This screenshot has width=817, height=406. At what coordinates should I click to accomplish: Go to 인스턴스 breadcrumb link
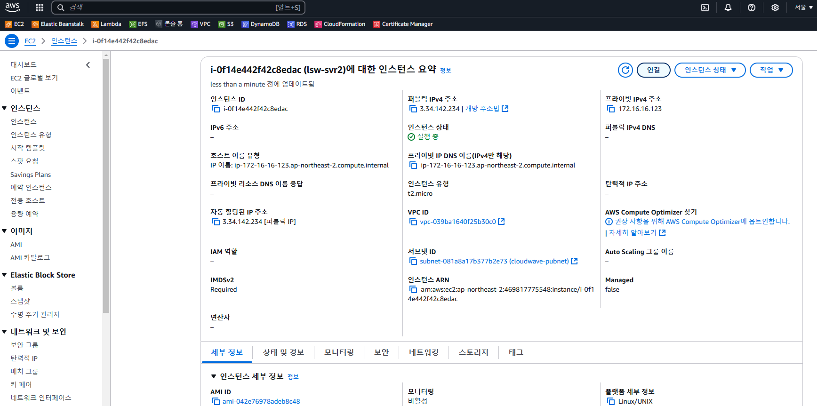(64, 41)
